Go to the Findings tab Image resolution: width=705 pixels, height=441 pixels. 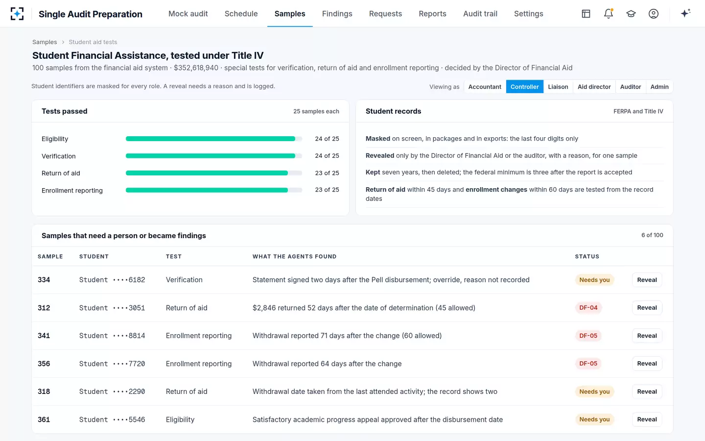pos(337,14)
